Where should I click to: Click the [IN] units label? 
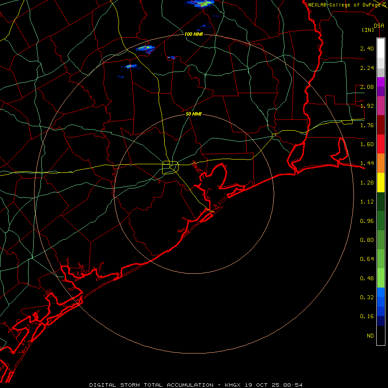(368, 30)
